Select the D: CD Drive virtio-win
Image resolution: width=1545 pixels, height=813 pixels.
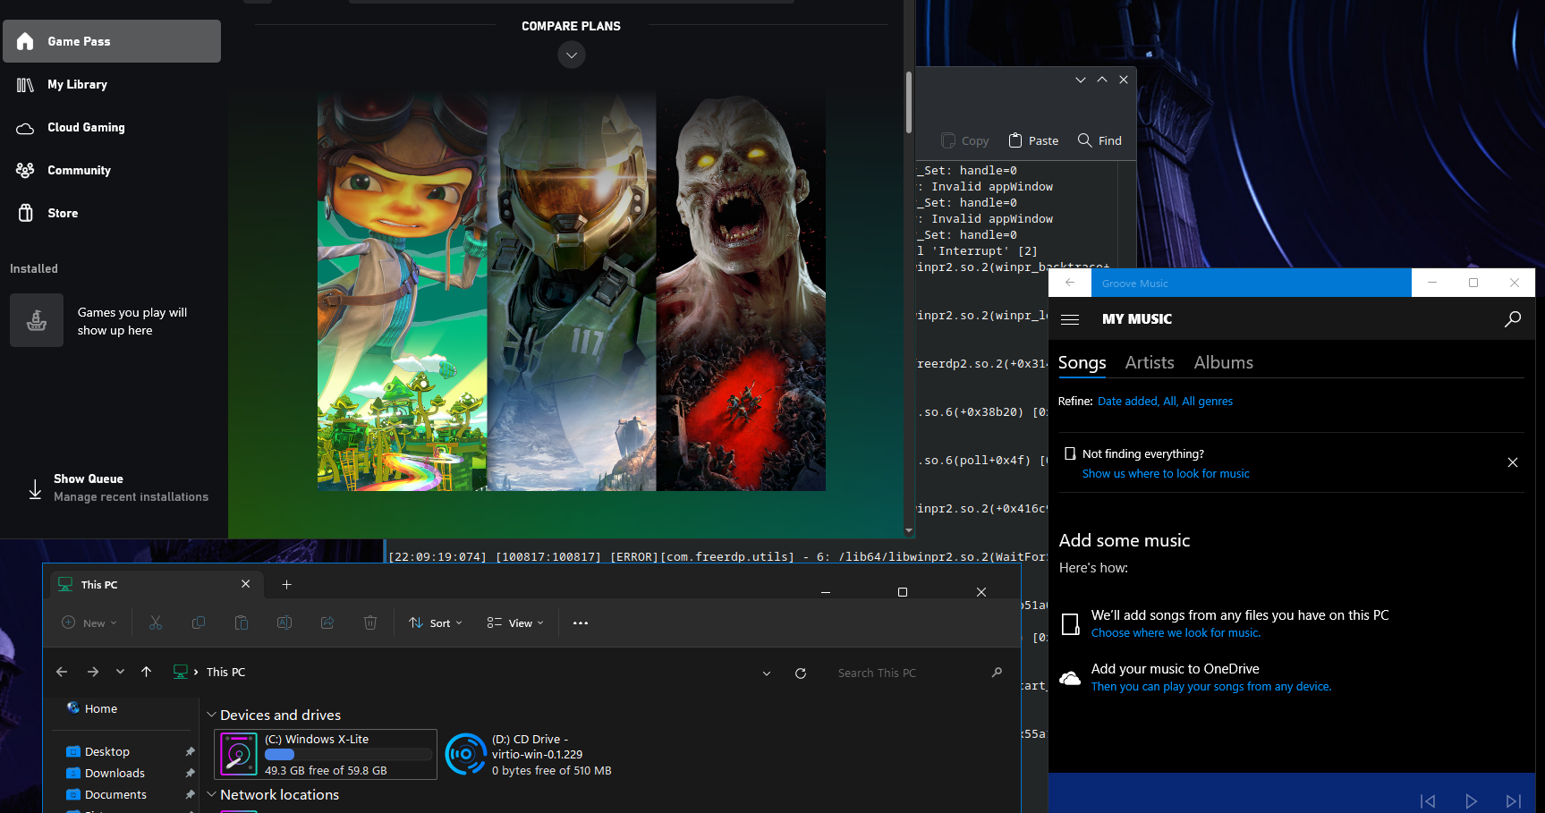click(x=530, y=755)
